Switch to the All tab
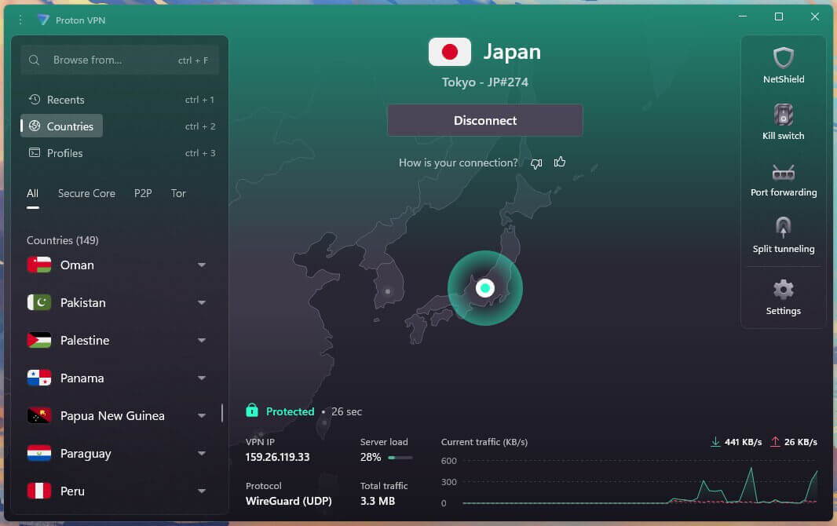 pos(32,193)
